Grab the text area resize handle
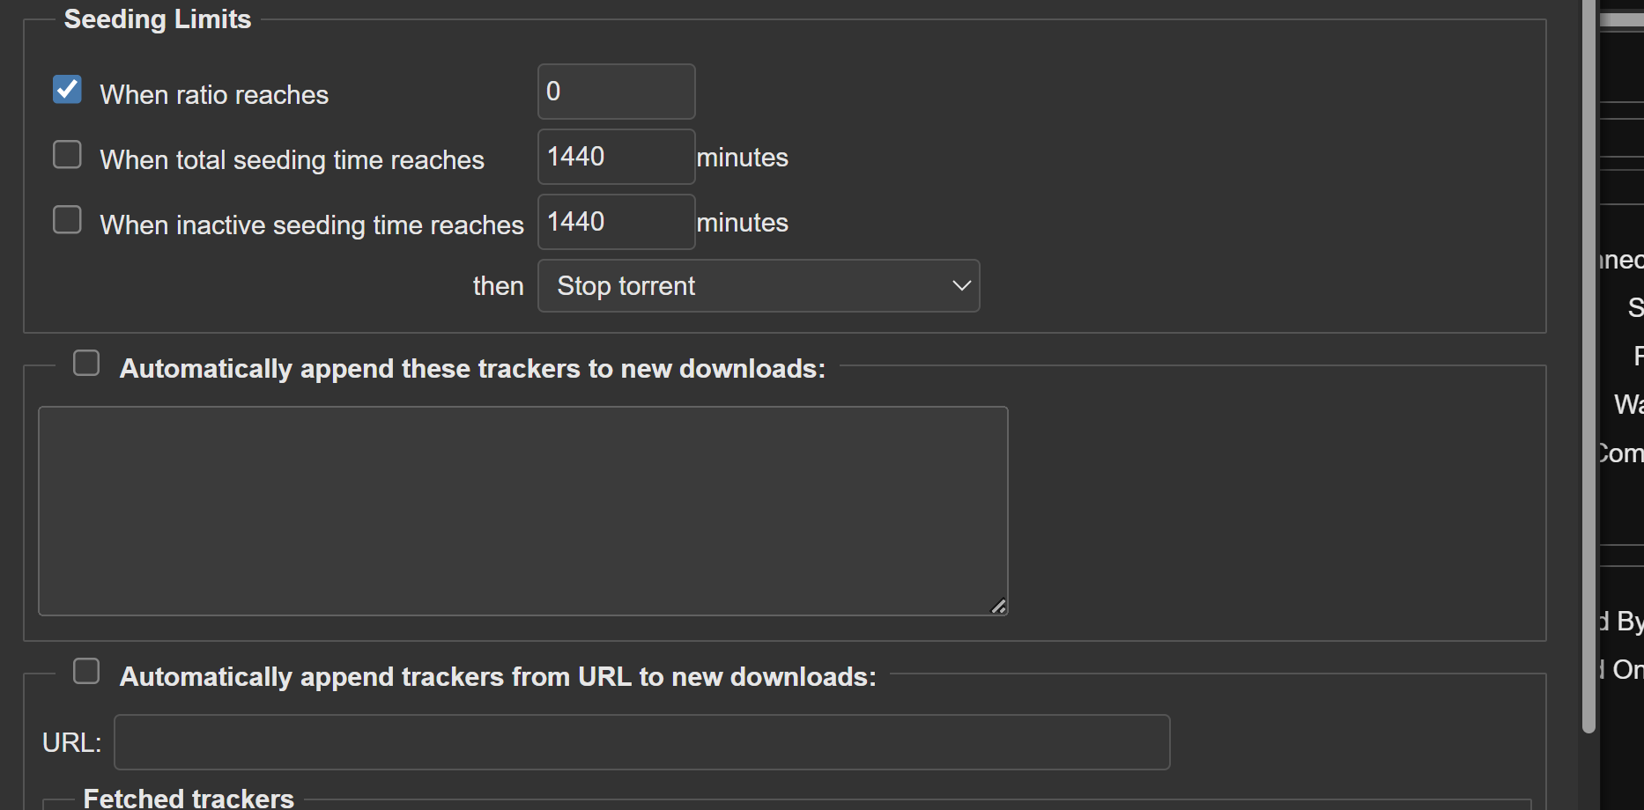This screenshot has width=1644, height=810. (x=998, y=607)
